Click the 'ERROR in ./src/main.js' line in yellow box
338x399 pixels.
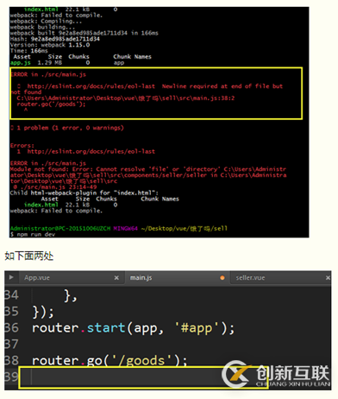(x=48, y=74)
